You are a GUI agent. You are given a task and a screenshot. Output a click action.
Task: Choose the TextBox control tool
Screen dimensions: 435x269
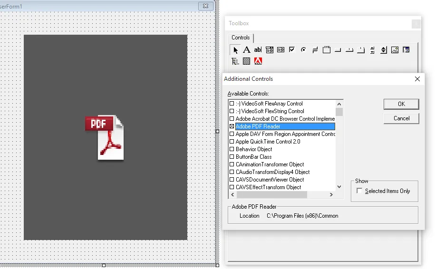click(258, 50)
